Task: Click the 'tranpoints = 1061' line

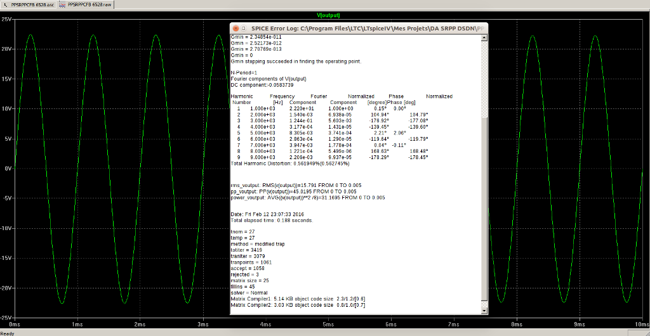Action: click(252, 262)
